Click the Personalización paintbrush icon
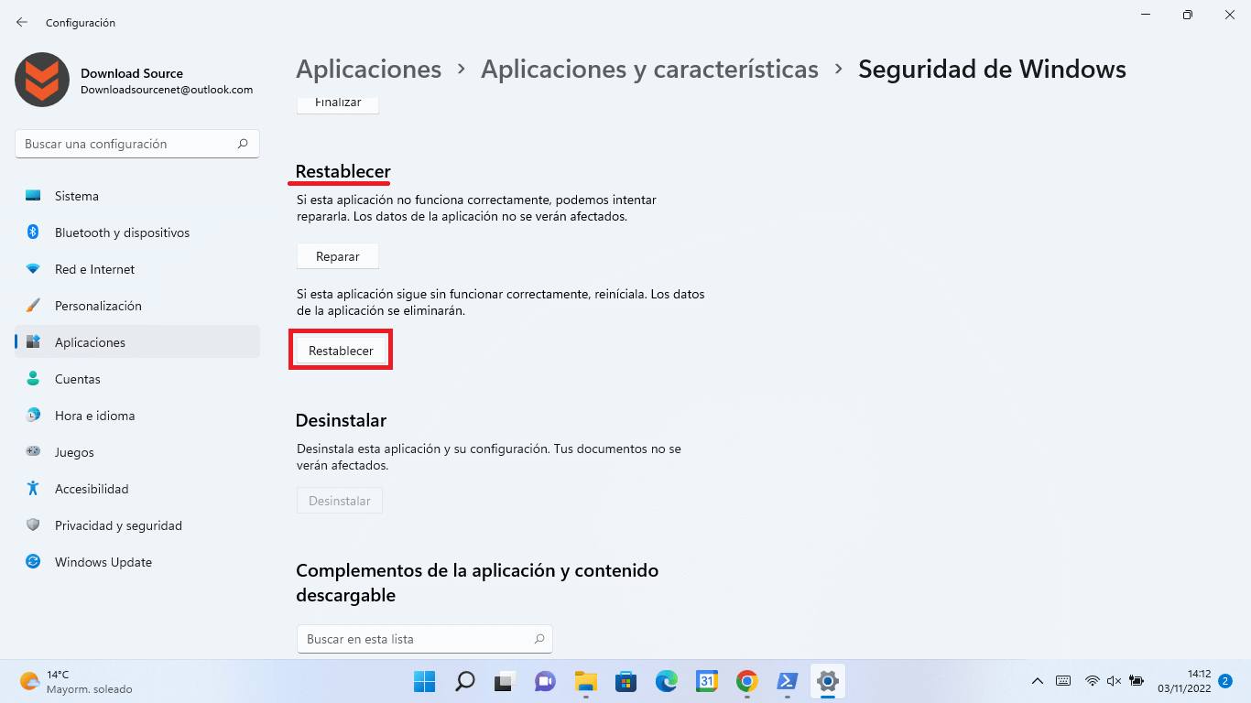The height and width of the screenshot is (703, 1251). [x=33, y=306]
